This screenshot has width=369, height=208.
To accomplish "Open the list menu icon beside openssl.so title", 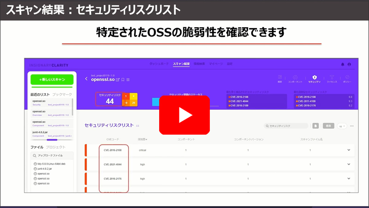I will [128, 80].
